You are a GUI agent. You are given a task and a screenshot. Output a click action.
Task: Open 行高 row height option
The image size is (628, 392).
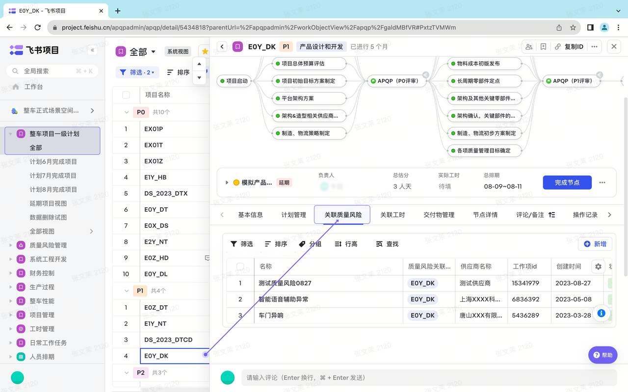[x=346, y=244]
